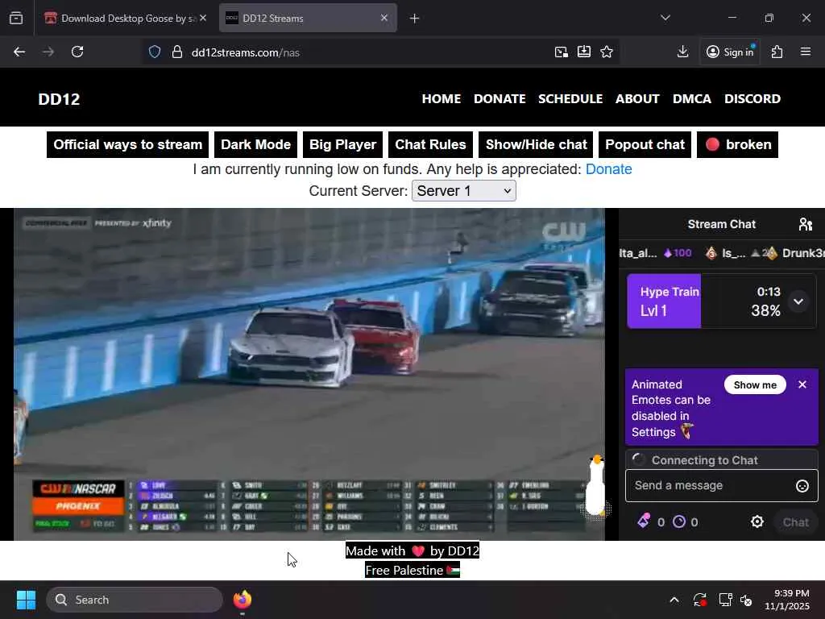Screen dimensions: 825x619
Task: Click the taskbar Search box
Action: [x=135, y=600]
